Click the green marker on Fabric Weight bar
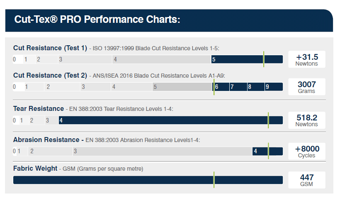 (x=214, y=180)
